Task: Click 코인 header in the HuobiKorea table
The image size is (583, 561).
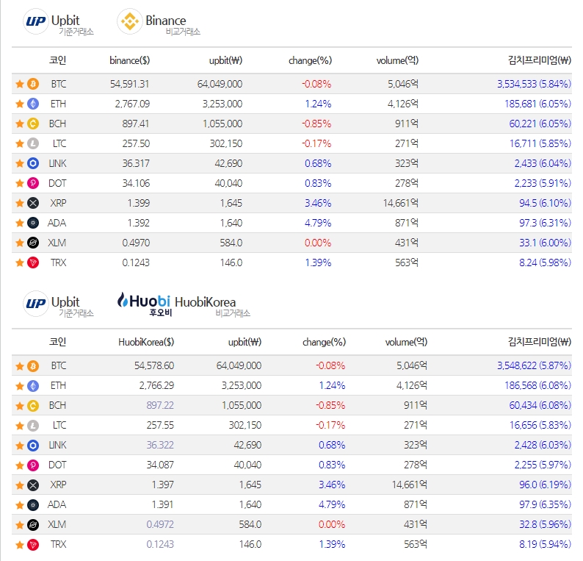Action: point(57,342)
